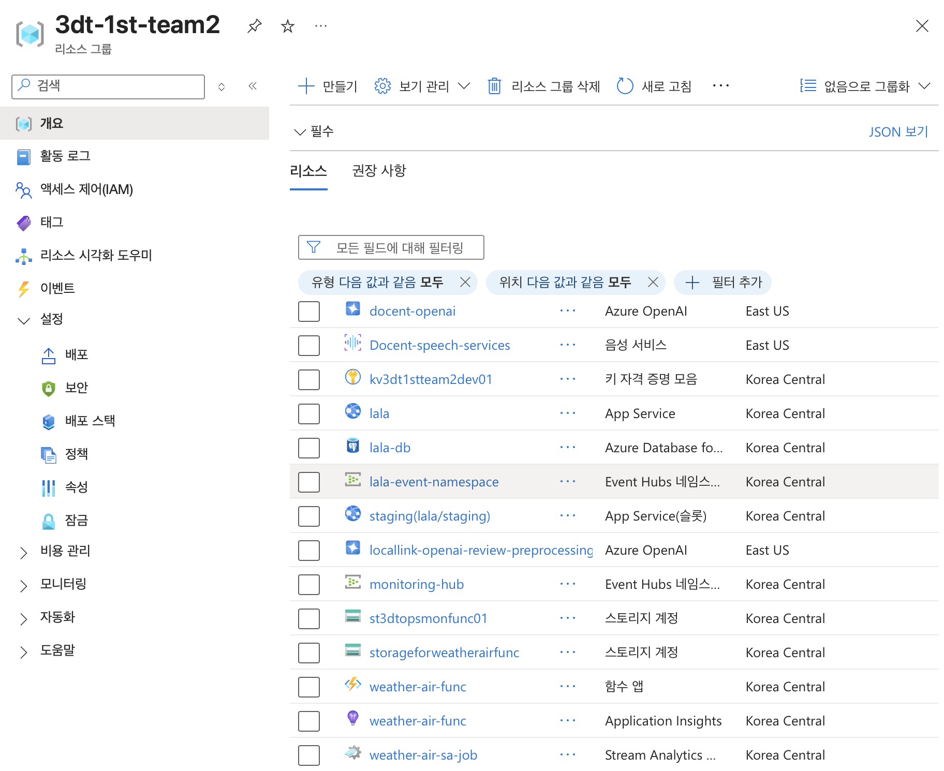Remove the 유형 filter with X

pos(465,282)
